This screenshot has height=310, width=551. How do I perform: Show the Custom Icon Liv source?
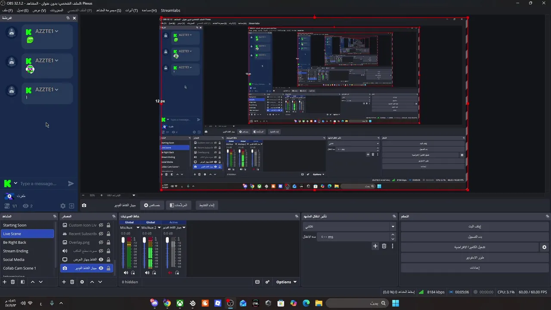pyautogui.click(x=101, y=225)
